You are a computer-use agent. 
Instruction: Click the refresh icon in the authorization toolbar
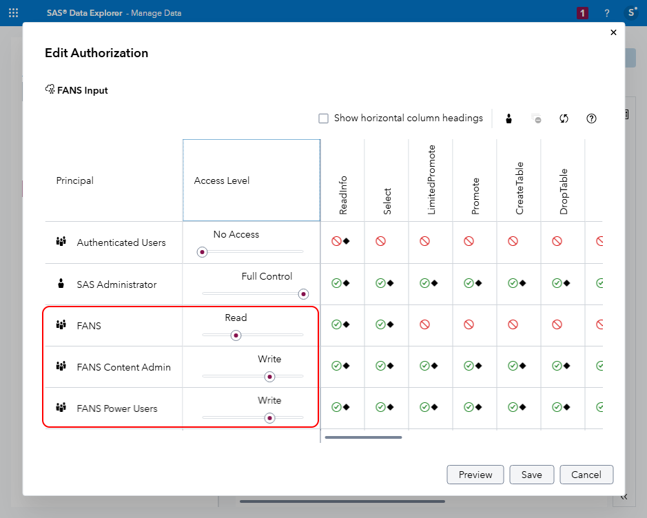564,118
